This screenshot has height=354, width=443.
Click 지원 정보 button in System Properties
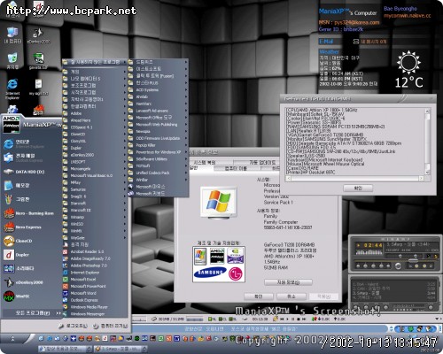point(288,282)
